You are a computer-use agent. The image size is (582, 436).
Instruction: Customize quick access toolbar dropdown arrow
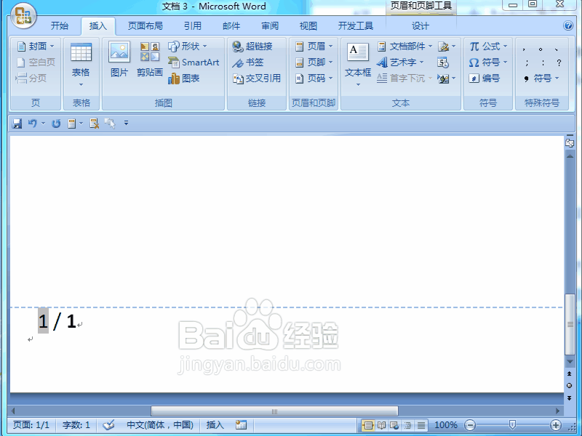point(126,123)
